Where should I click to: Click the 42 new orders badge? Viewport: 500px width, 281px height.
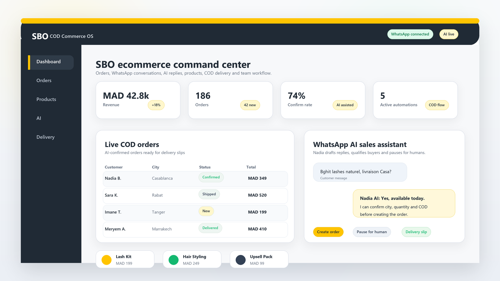pyautogui.click(x=250, y=105)
